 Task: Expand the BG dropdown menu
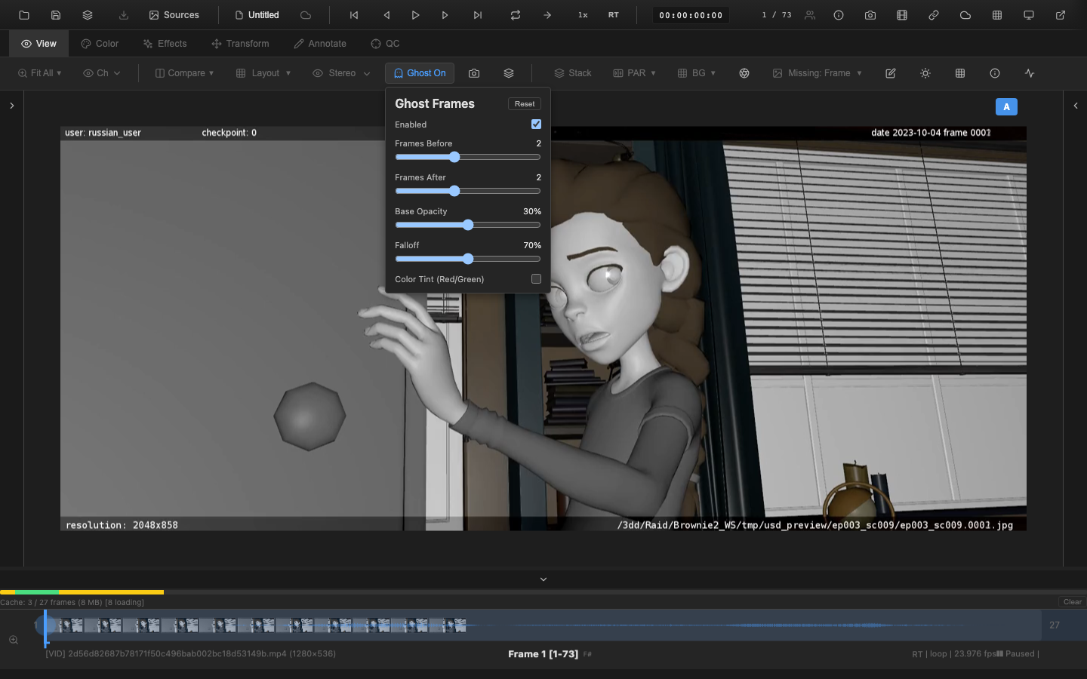click(x=696, y=73)
